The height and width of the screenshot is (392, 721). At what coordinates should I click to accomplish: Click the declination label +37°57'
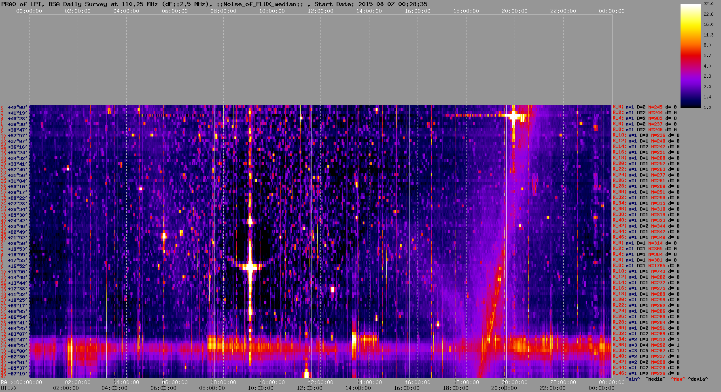click(17, 136)
